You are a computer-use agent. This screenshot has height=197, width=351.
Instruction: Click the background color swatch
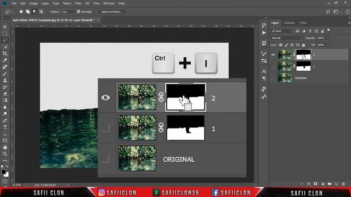point(7,175)
